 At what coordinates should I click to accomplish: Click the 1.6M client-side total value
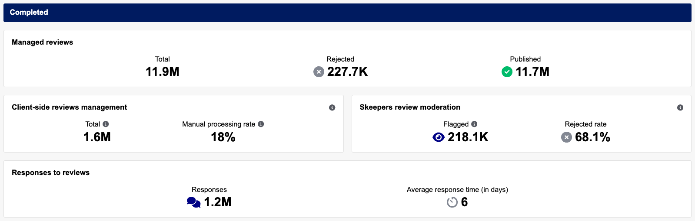tap(97, 137)
